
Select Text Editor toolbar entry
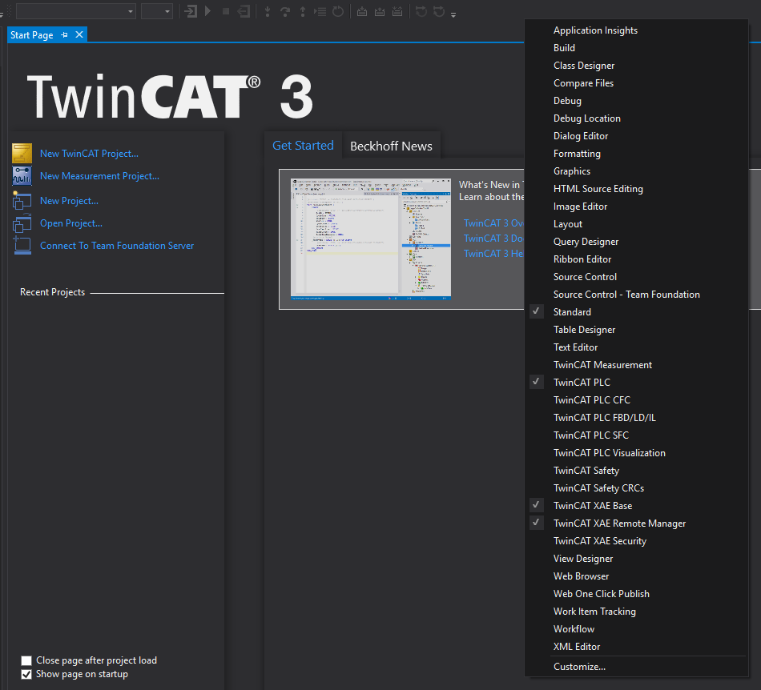(x=636, y=347)
